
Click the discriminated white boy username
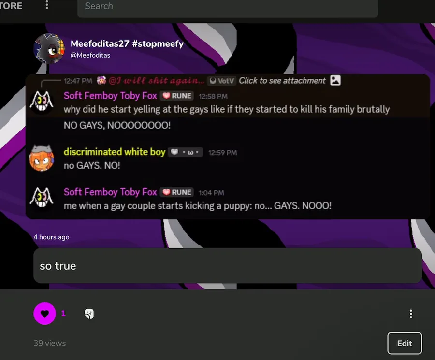pyautogui.click(x=115, y=152)
